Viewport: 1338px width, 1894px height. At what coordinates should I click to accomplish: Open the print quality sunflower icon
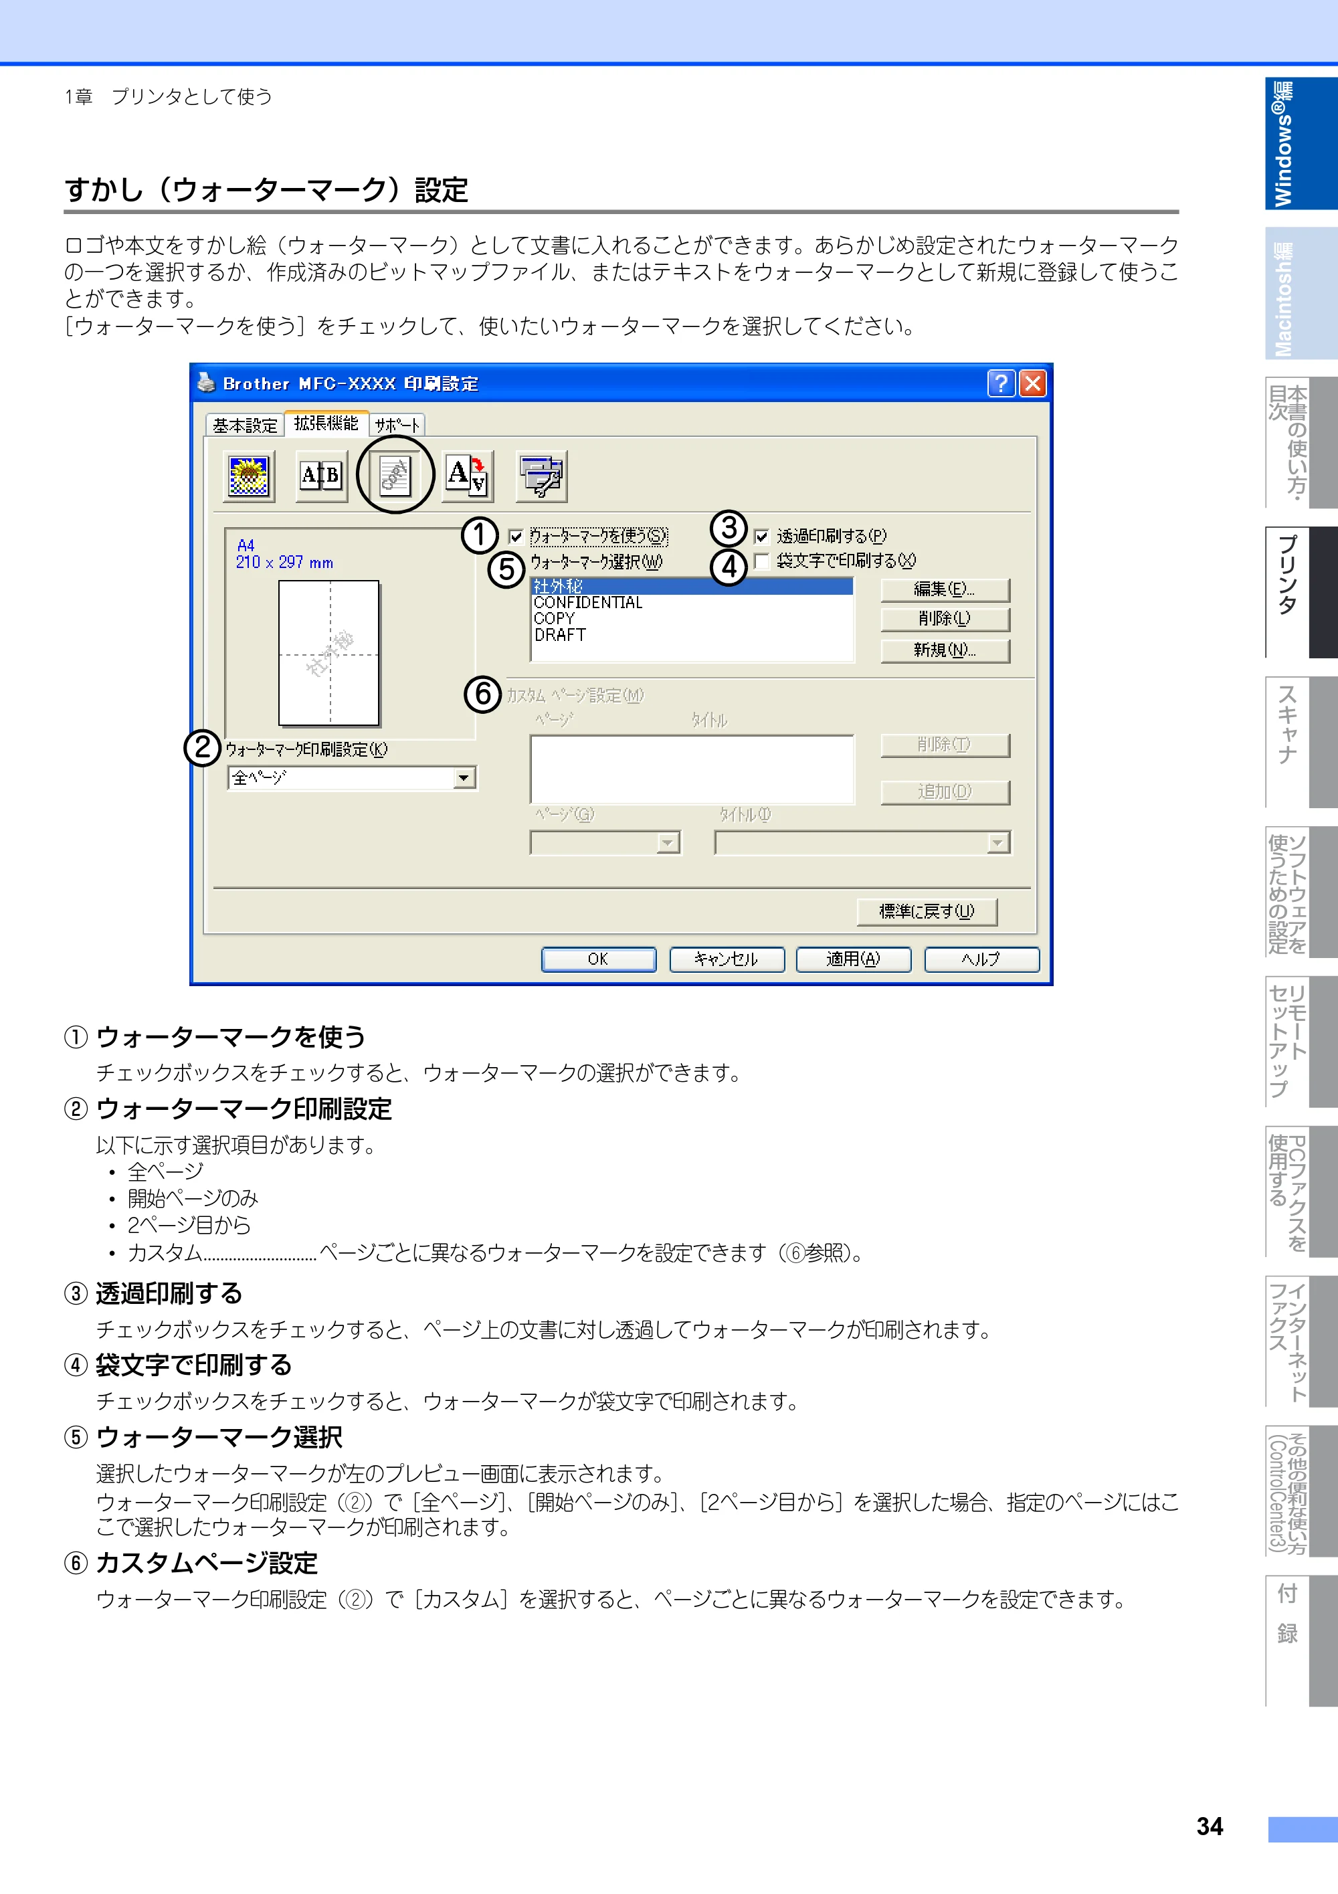[248, 476]
